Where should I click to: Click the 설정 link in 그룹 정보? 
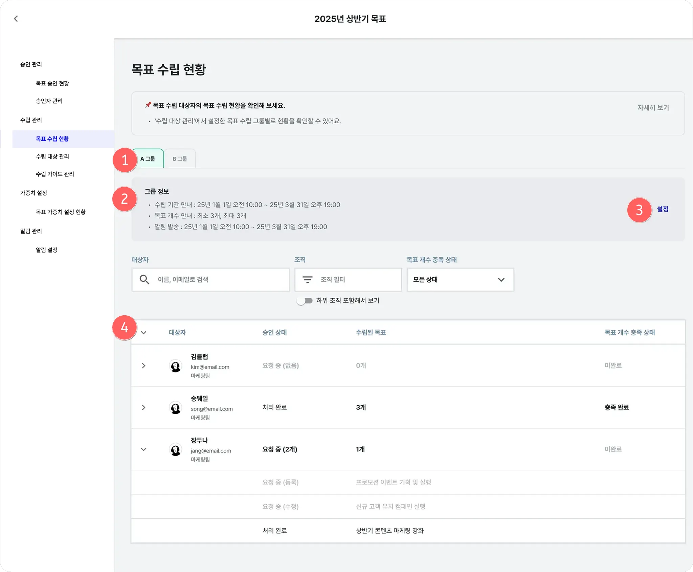tap(663, 209)
